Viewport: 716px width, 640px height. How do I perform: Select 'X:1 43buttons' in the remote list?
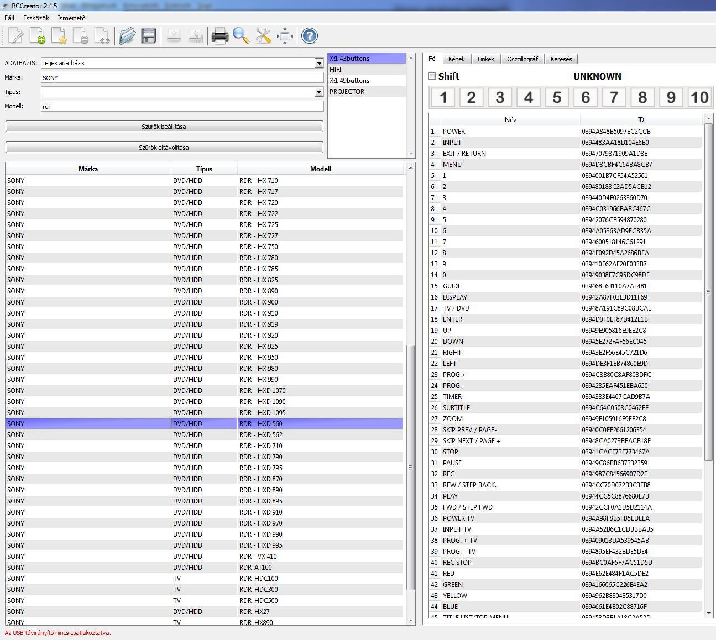point(367,59)
